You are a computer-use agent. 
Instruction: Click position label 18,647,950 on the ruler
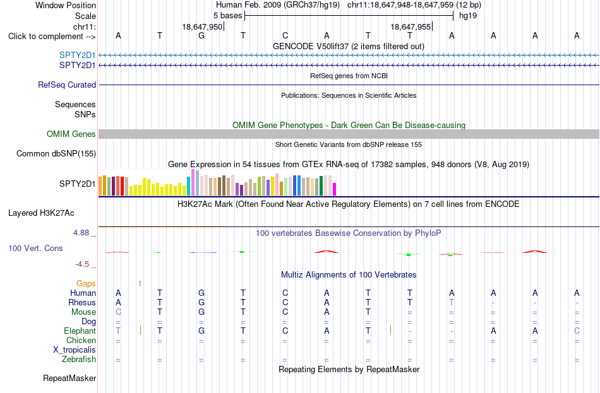(x=202, y=26)
